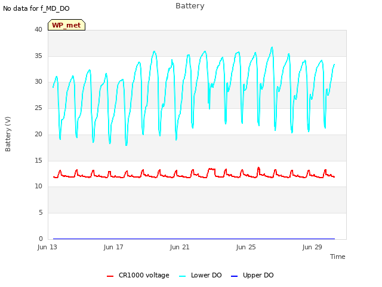This screenshot has width=382, height=287.
Task: Click the Jun 21 x-axis tick label
Action: click(x=180, y=247)
